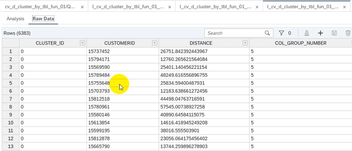This screenshot has width=352, height=151.
Task: Click the magnifier icon in Search box
Action: click(x=267, y=33)
